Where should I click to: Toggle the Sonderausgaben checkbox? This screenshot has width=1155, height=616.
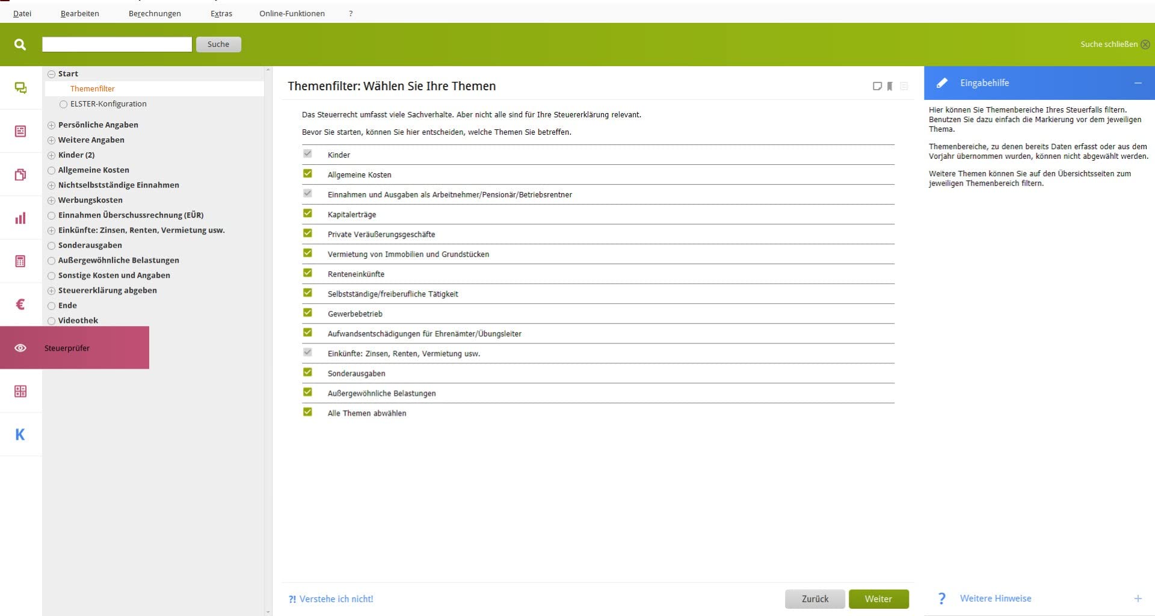point(307,372)
